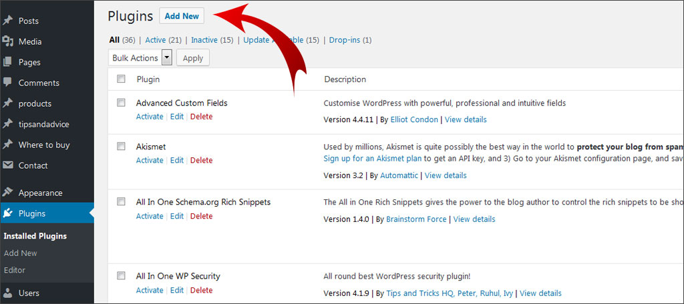Click the Media icon in sidebar

[x=8, y=41]
